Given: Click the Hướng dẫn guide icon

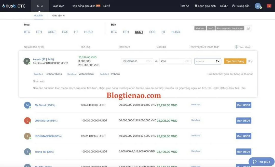Looking at the screenshot, I should [233, 5].
